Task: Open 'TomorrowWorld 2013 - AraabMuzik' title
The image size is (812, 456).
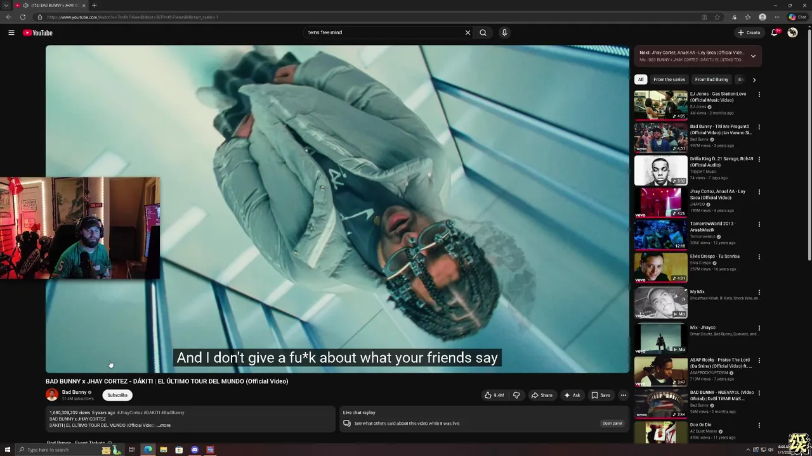Action: (713, 227)
